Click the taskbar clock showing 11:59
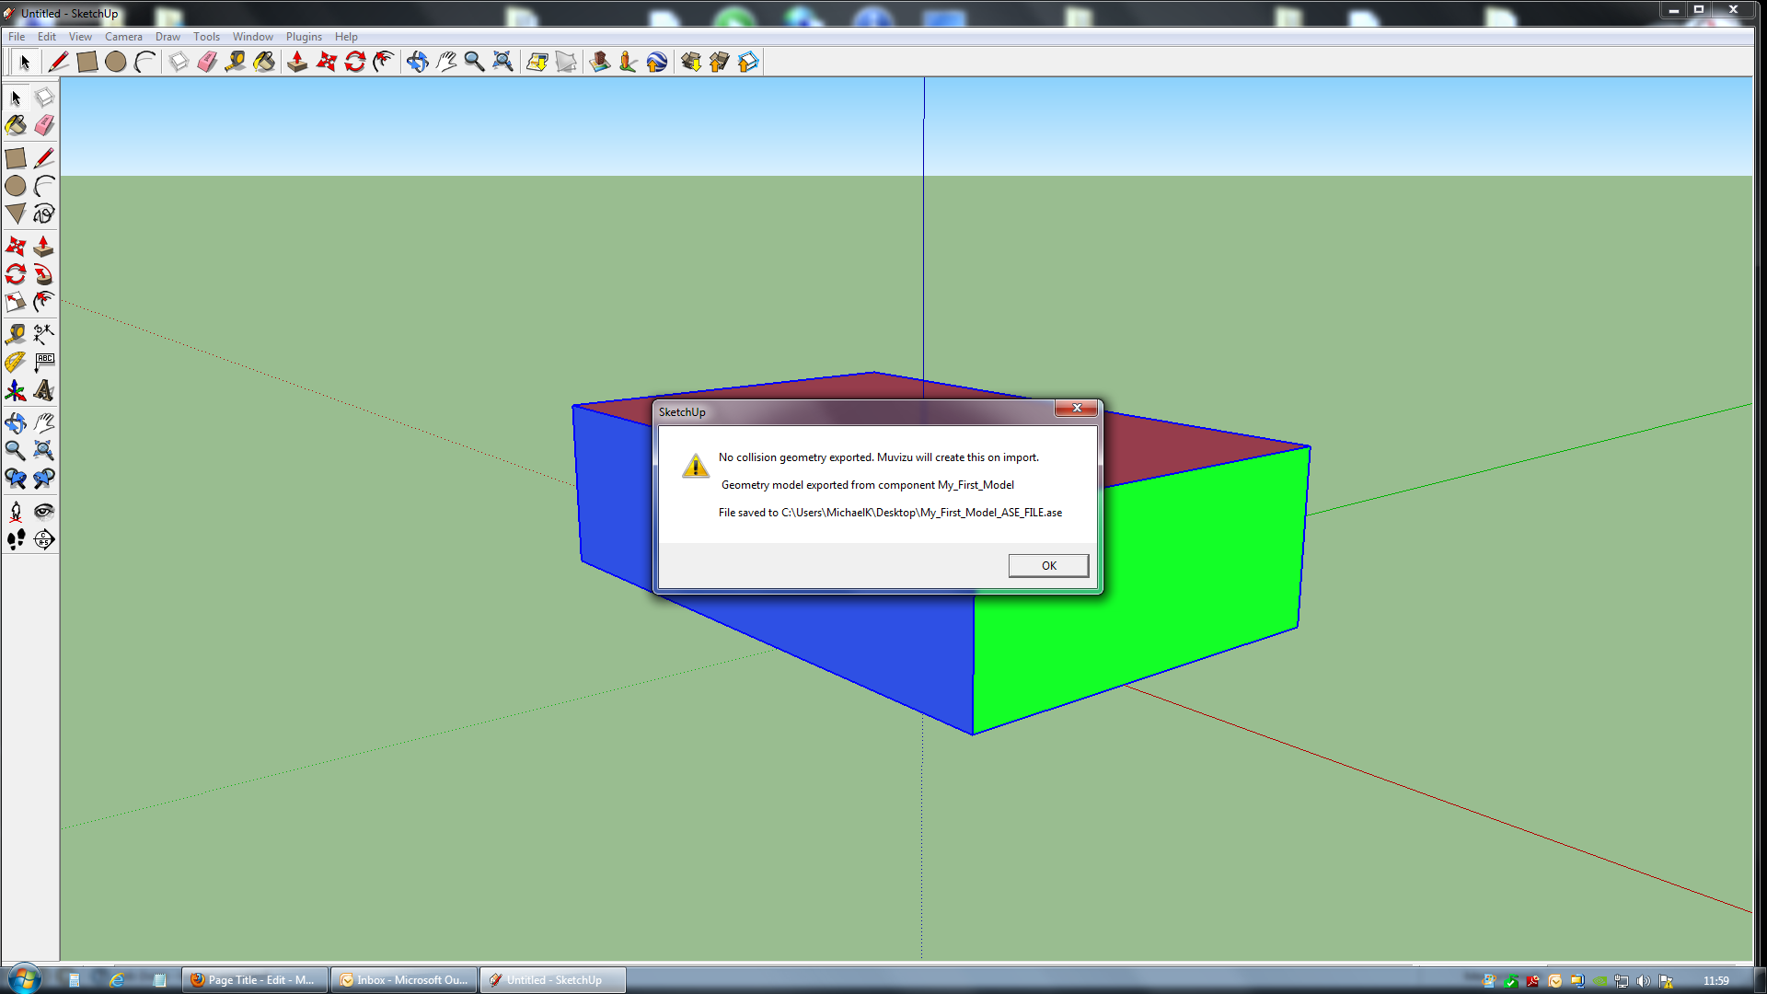The image size is (1767, 994). [1715, 981]
